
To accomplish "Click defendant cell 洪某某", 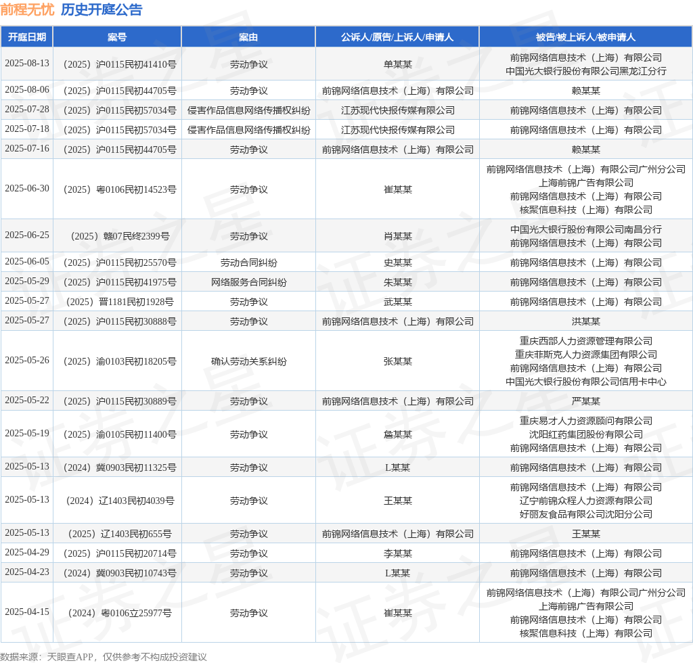I will point(586,321).
